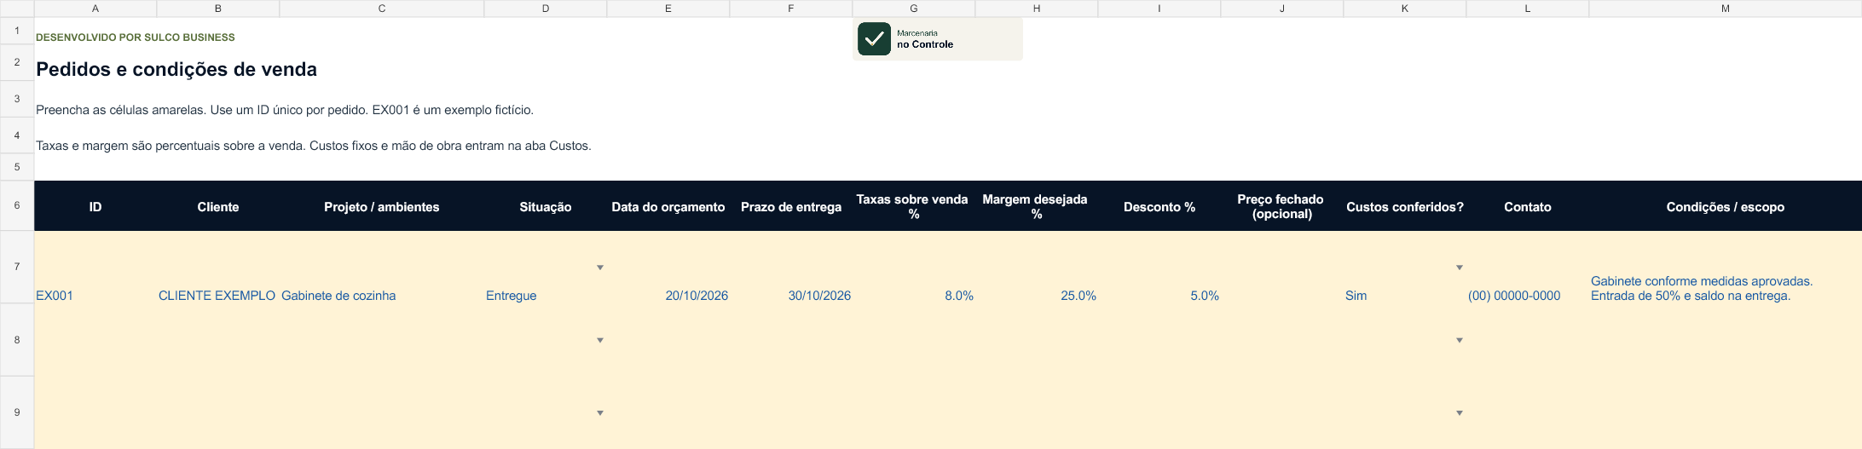Click the Preço fechado (opcional) heading

[1282, 206]
